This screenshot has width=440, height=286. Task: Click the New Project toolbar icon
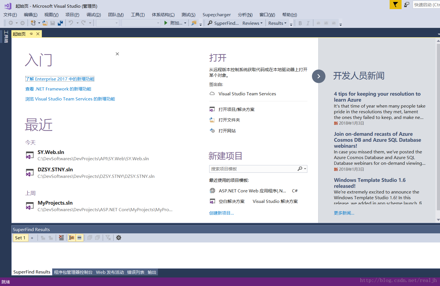point(33,23)
